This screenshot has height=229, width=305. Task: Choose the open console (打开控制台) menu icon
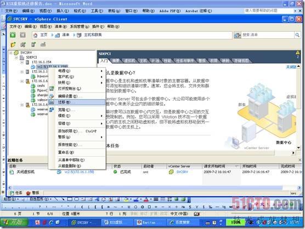click(52, 89)
